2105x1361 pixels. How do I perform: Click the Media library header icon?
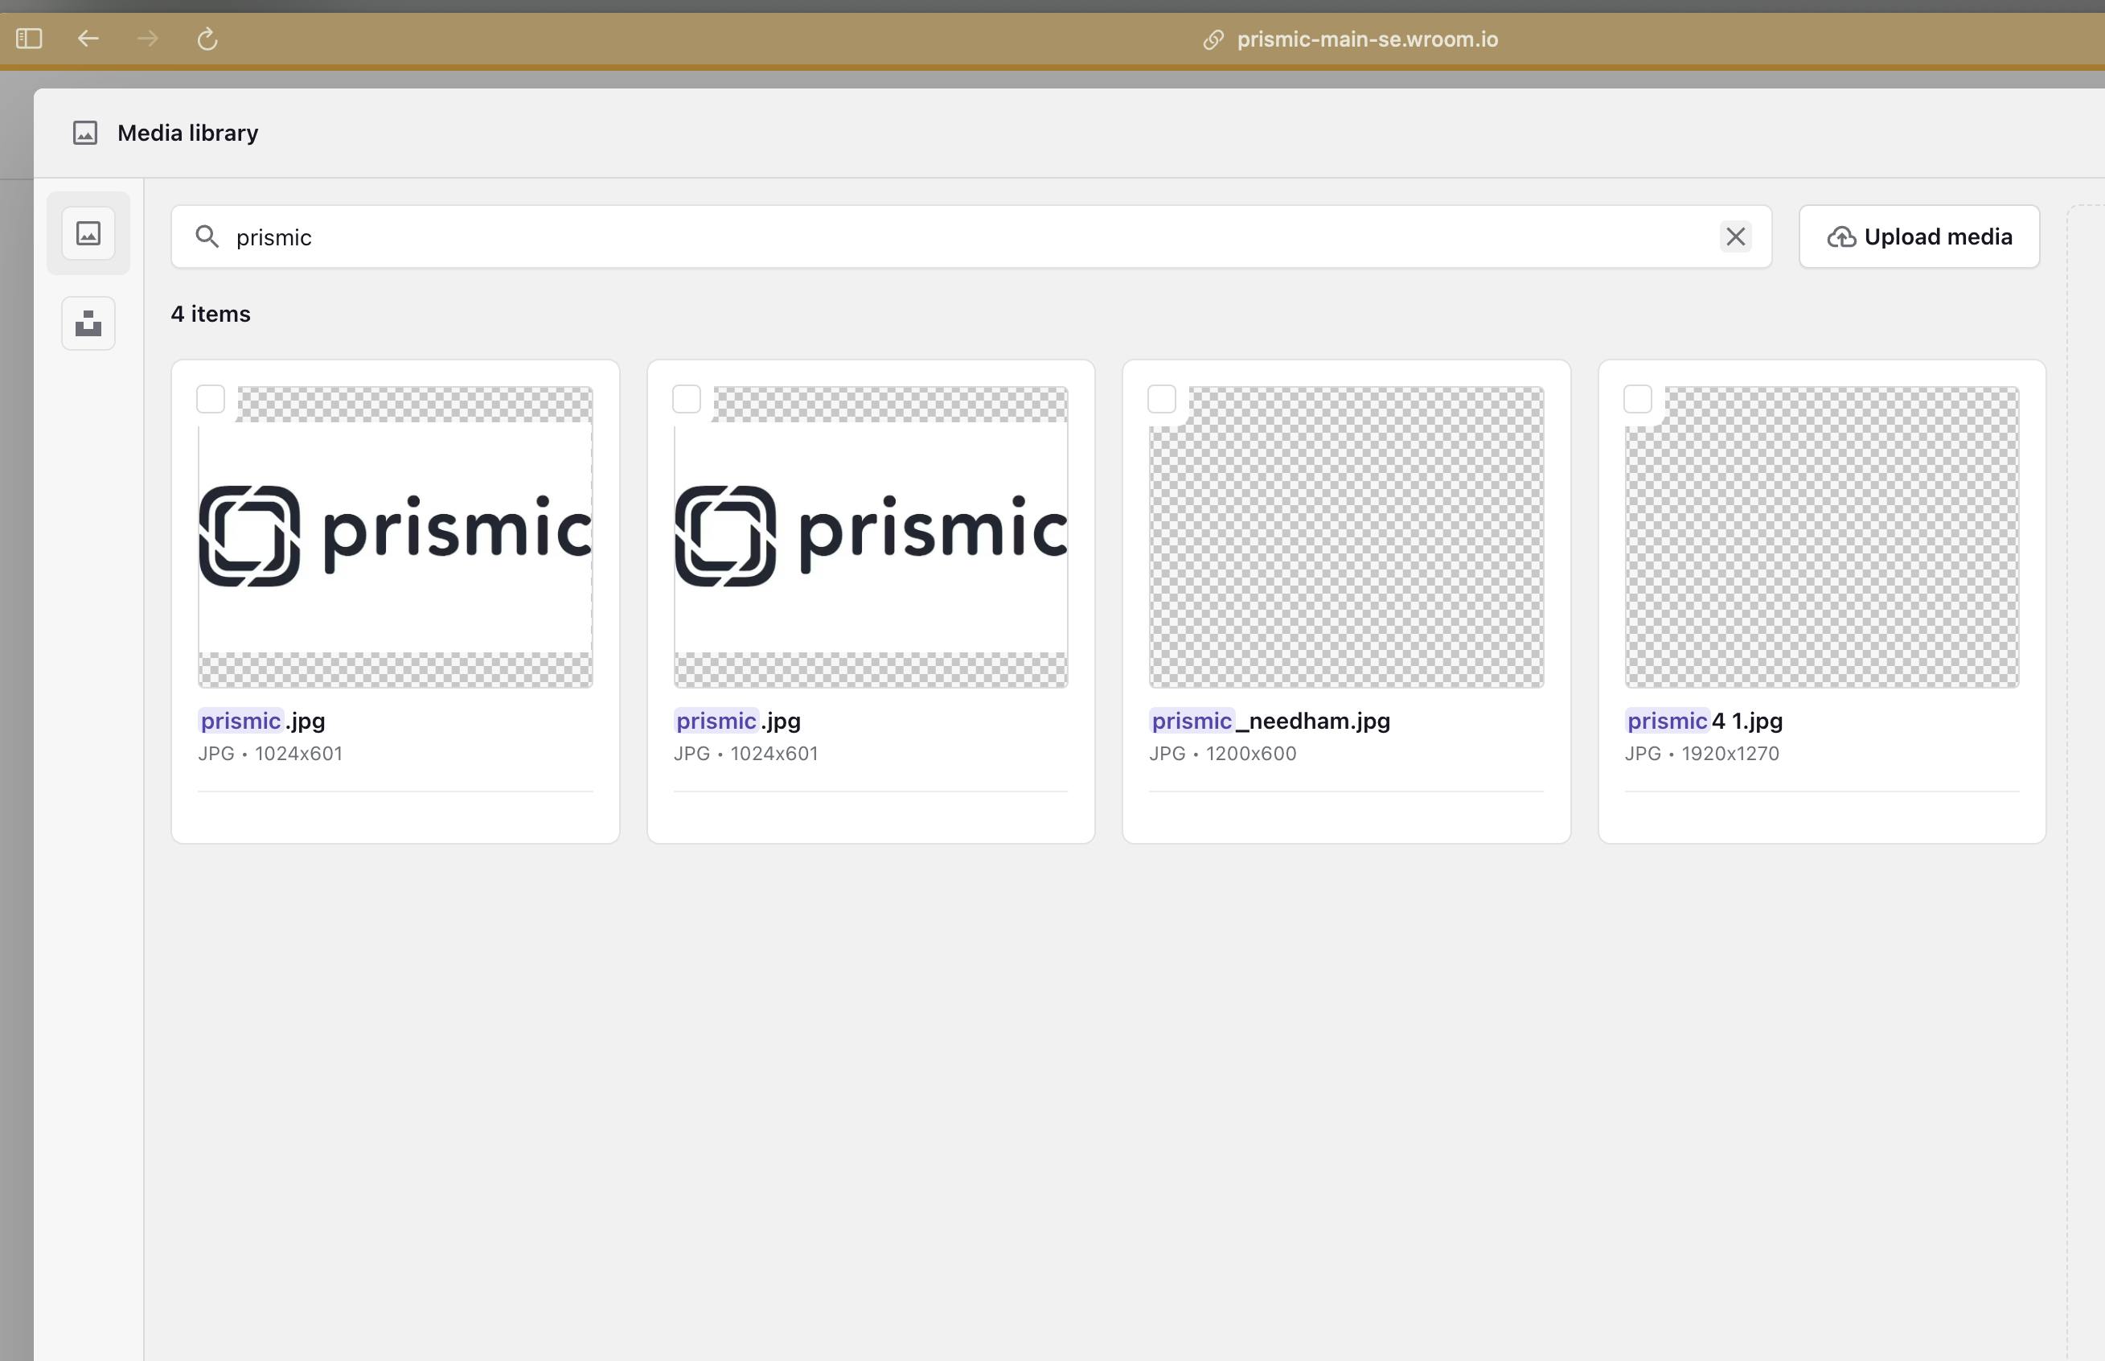point(84,134)
